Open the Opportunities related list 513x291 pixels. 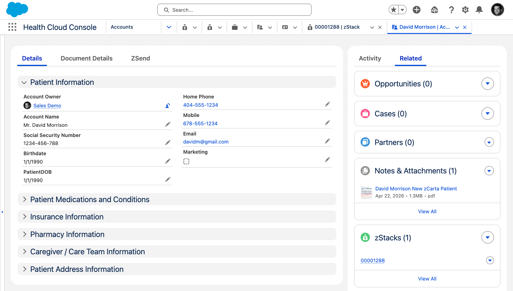point(403,84)
